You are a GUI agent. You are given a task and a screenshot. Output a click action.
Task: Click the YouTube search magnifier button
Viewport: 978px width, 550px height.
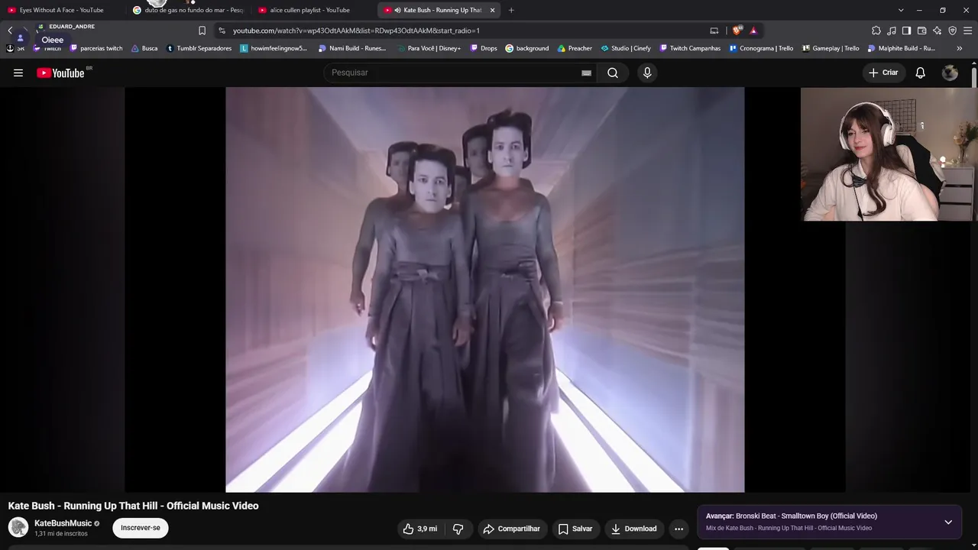[613, 73]
